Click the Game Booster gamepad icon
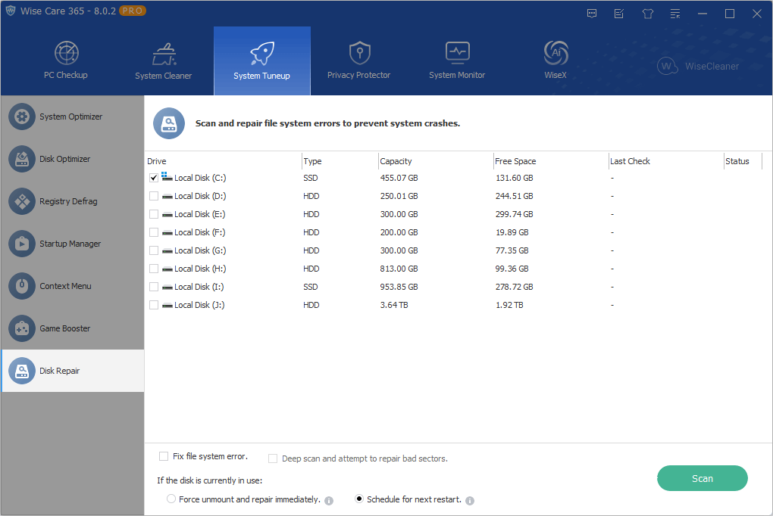Image resolution: width=773 pixels, height=516 pixels. point(22,328)
